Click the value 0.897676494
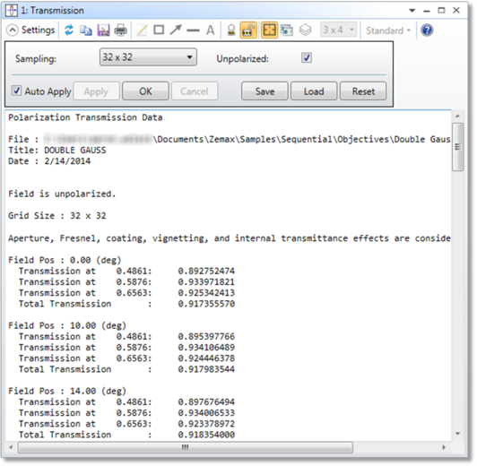This screenshot has width=477, height=466. [206, 401]
